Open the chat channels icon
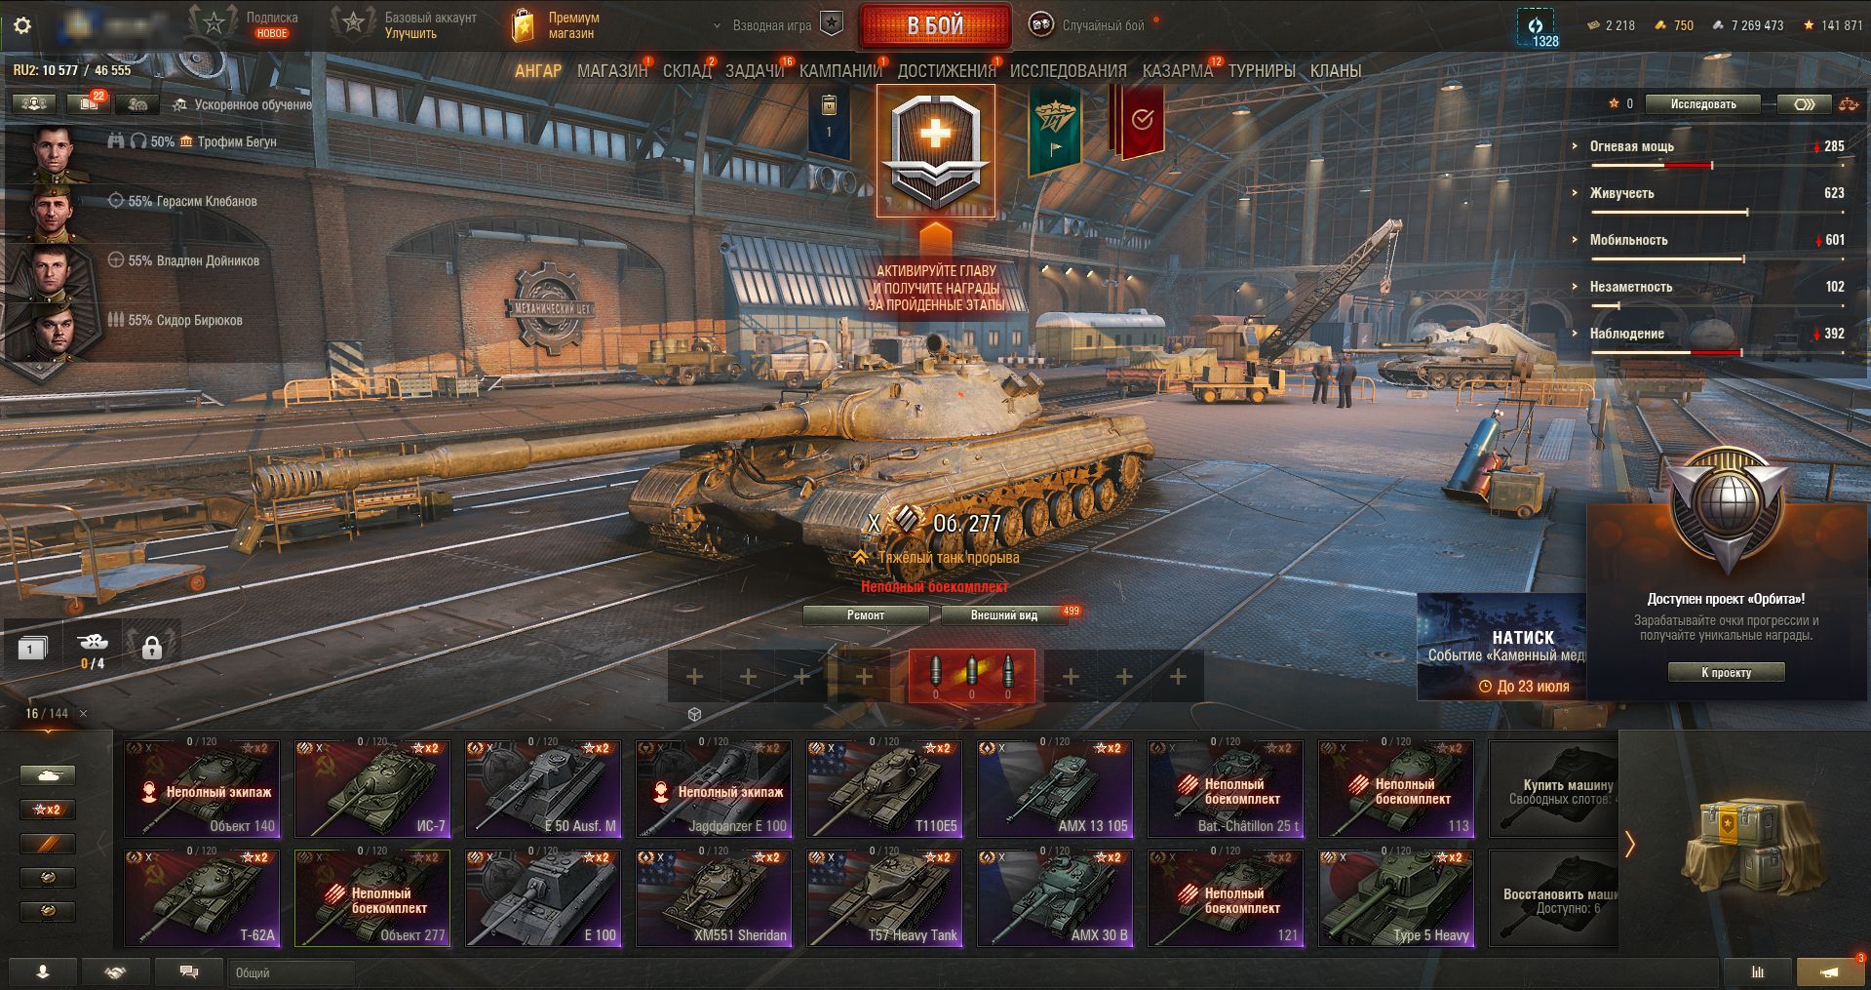 tap(189, 972)
